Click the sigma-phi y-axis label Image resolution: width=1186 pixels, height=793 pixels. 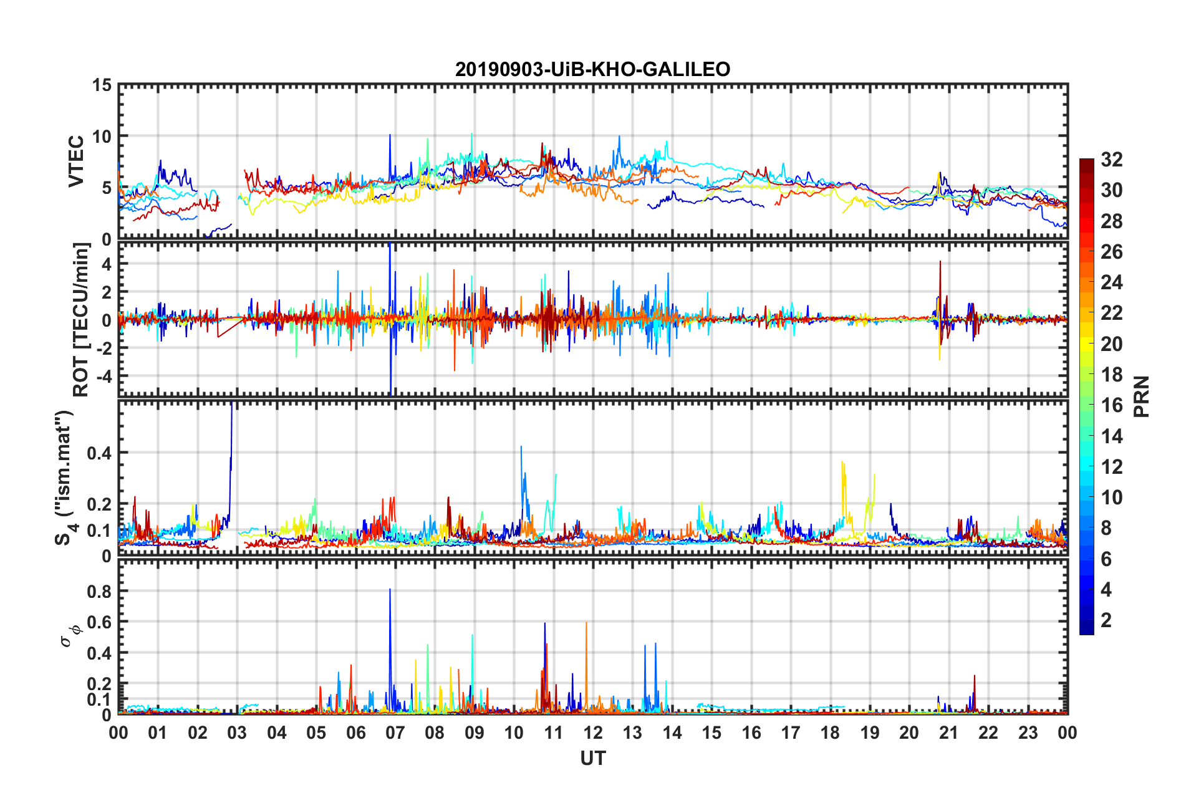(69, 635)
